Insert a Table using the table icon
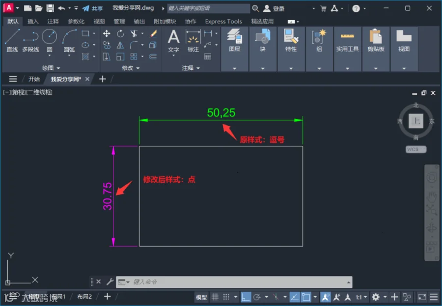Image resolution: width=442 pixels, height=306 pixels. [x=208, y=56]
